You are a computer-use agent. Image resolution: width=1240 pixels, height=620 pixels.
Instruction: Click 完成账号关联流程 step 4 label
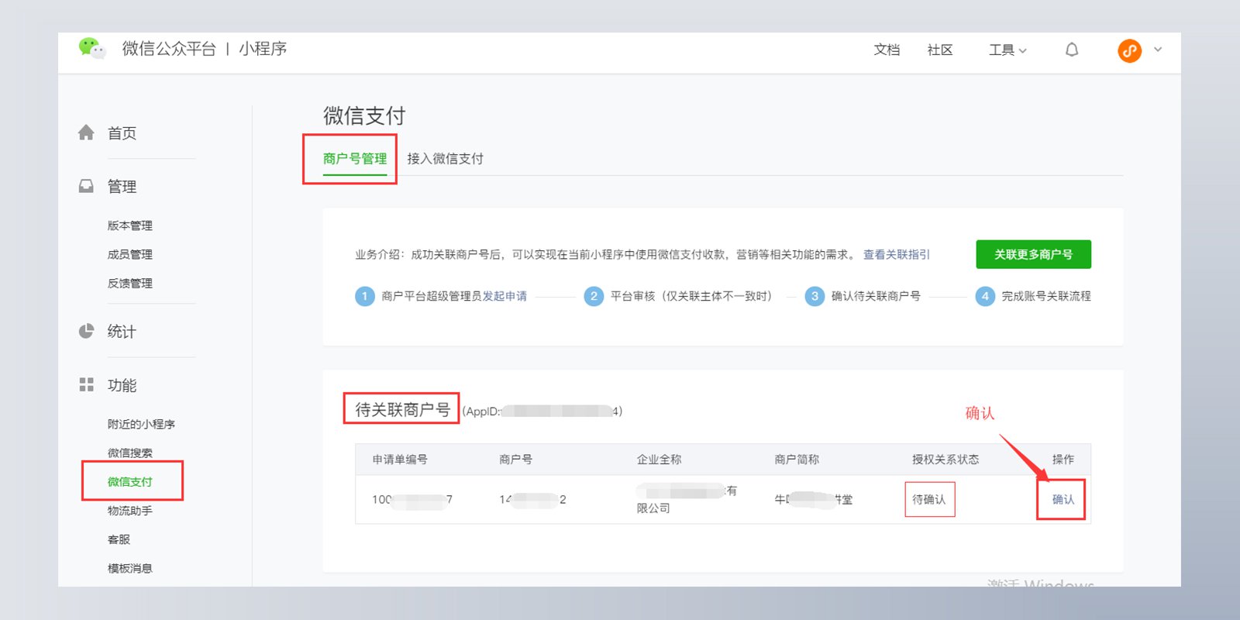1046,296
